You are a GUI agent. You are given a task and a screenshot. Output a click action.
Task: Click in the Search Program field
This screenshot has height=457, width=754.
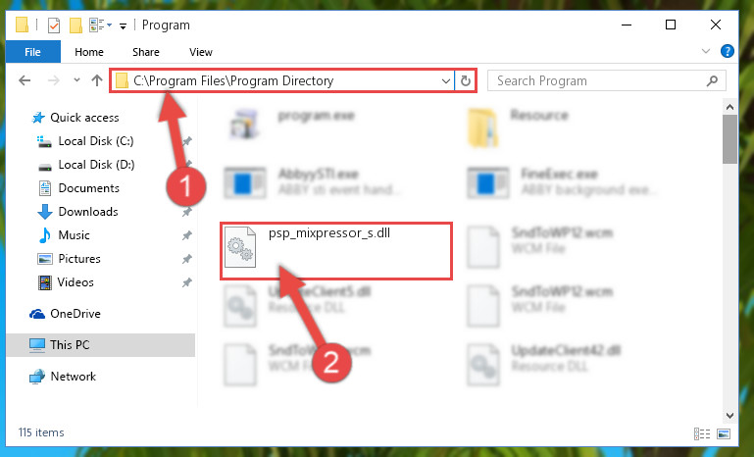click(x=596, y=80)
